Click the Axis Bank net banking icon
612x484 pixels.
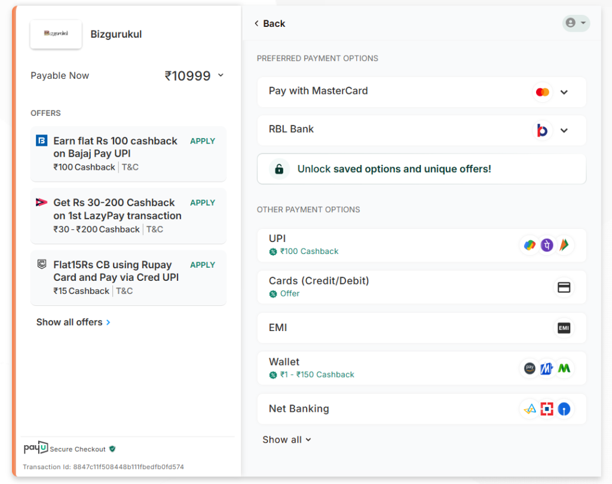(x=530, y=409)
